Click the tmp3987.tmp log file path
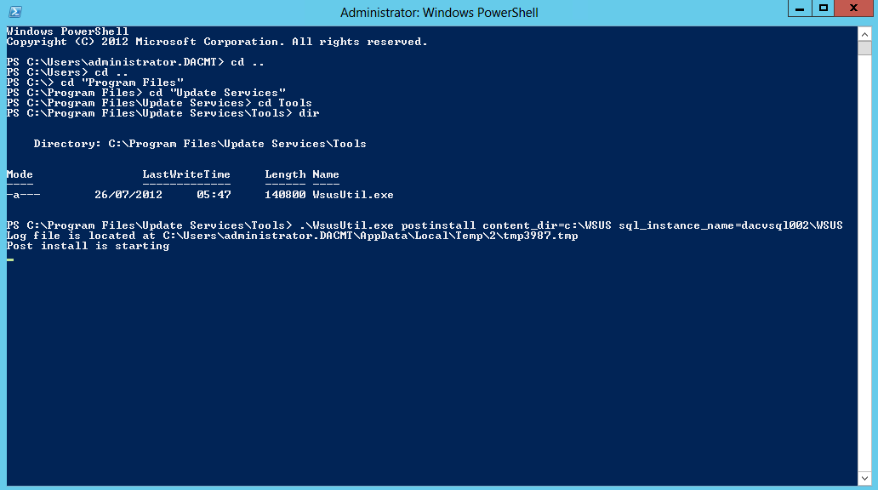The height and width of the screenshot is (490, 878). 370,236
